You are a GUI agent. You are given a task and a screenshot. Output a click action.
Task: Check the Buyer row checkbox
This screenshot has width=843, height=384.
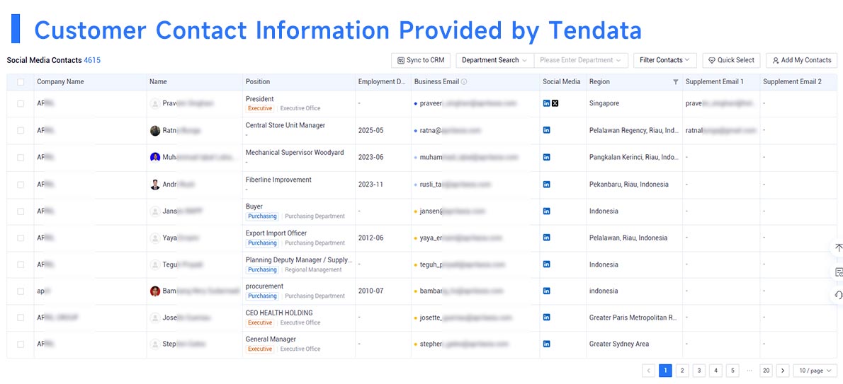[21, 211]
